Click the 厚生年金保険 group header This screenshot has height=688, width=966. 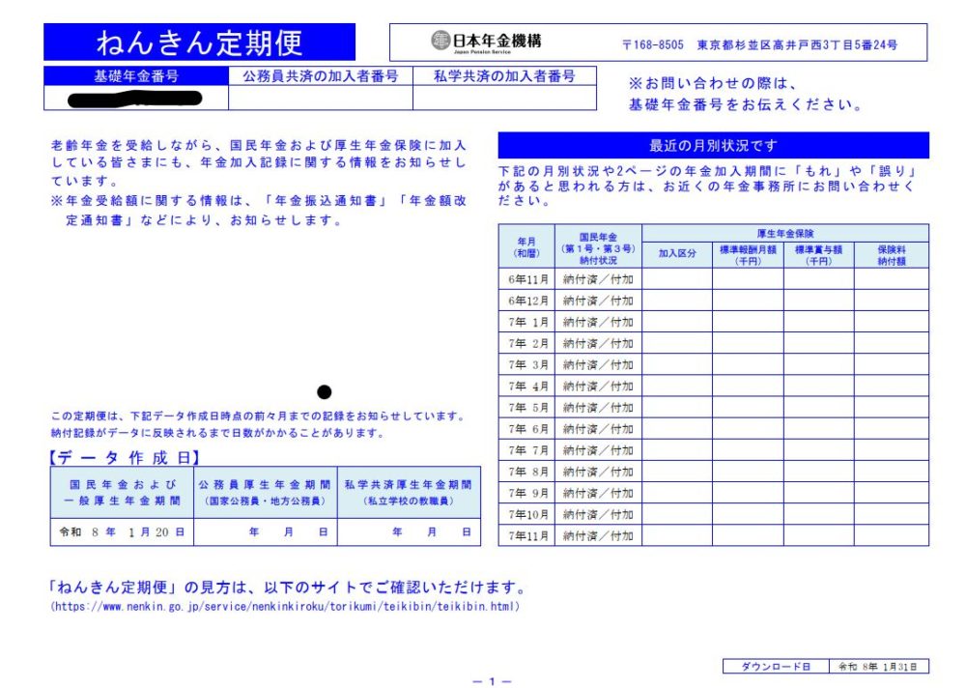(784, 233)
